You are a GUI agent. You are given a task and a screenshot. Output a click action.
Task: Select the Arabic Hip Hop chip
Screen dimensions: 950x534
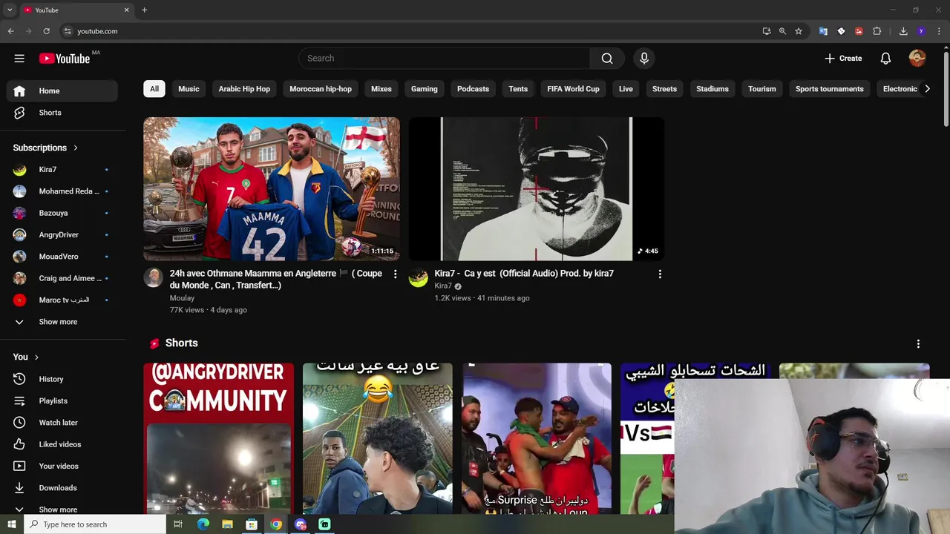point(244,89)
